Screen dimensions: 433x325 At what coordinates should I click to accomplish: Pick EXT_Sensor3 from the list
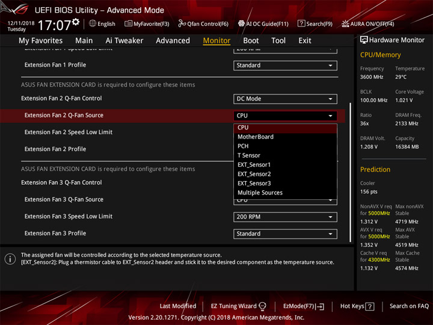[285, 184]
